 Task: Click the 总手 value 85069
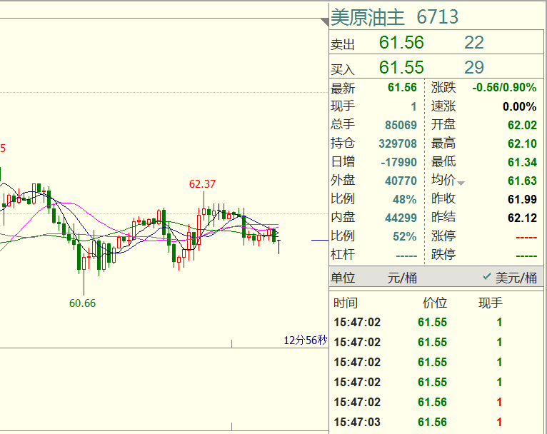[401, 125]
